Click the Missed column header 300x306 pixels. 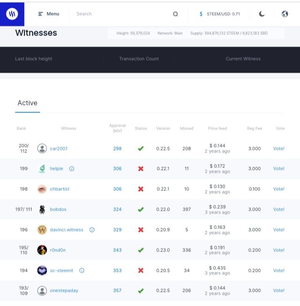click(x=187, y=128)
